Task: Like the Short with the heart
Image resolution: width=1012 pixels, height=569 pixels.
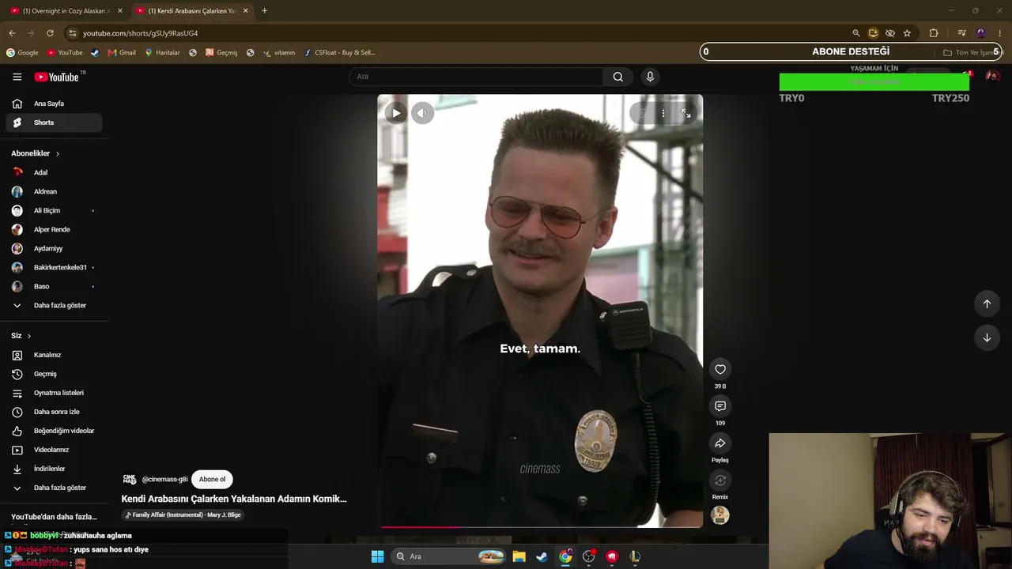Action: pyautogui.click(x=720, y=369)
